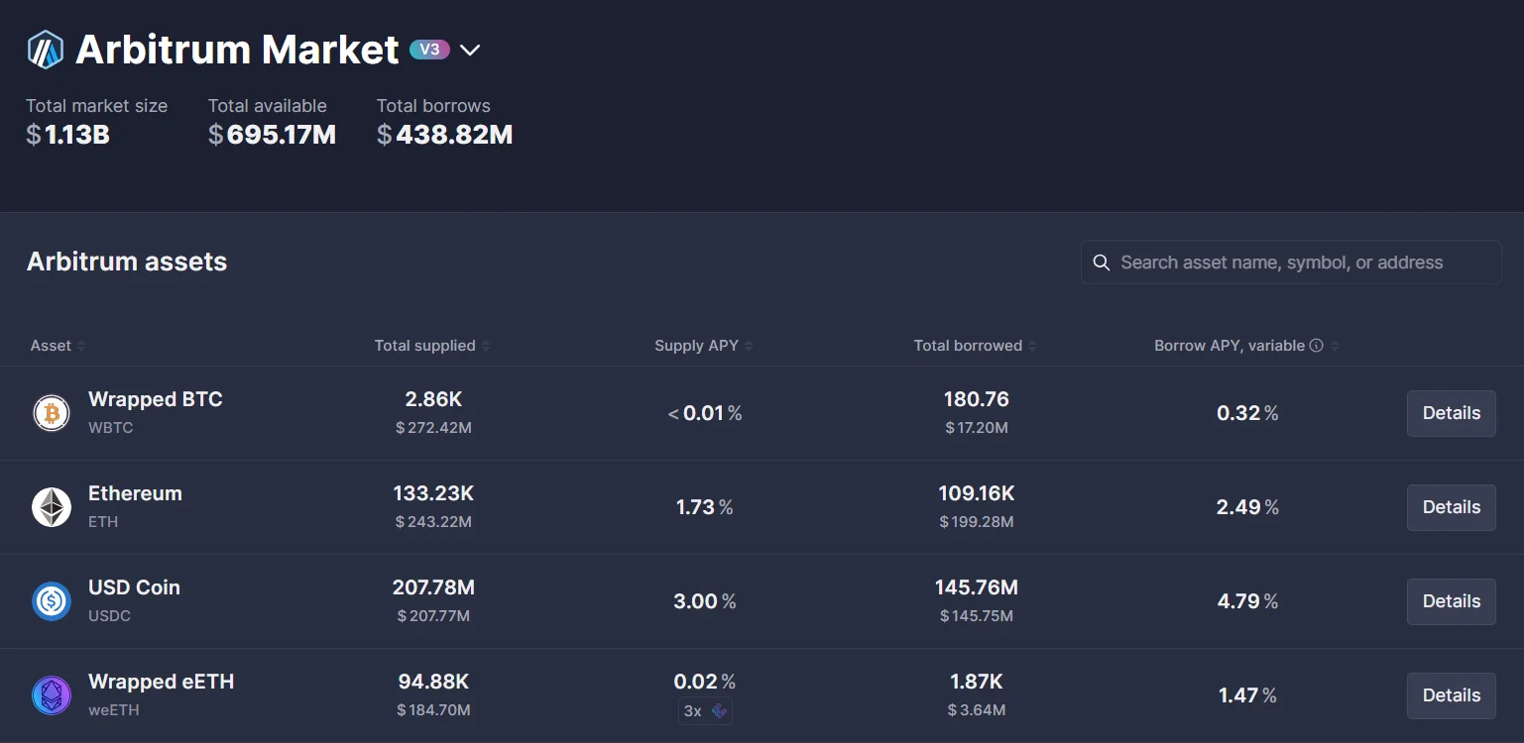Click the Ethereum coin icon
This screenshot has height=743, width=1524.
click(52, 507)
